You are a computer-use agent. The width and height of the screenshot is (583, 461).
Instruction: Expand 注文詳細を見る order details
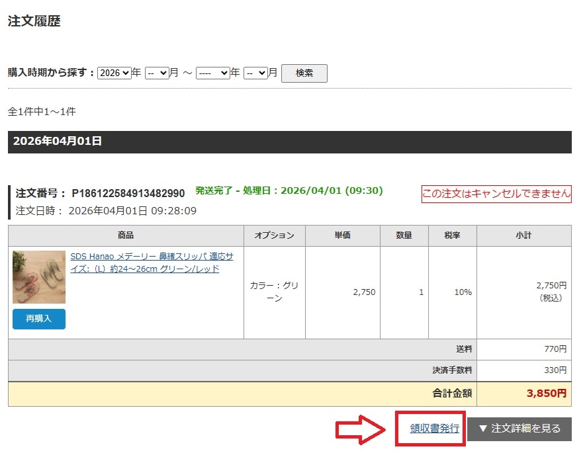(x=519, y=429)
